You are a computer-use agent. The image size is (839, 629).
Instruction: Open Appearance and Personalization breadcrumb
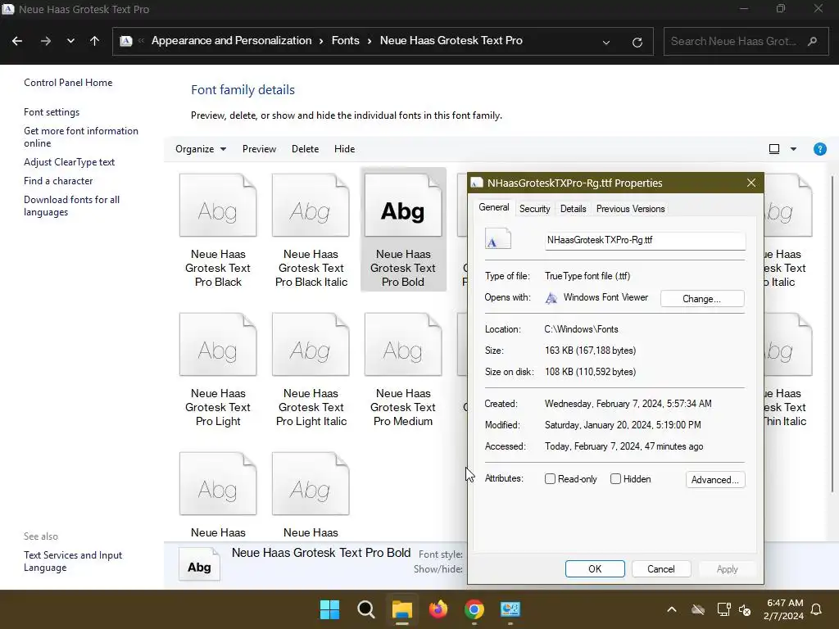(x=231, y=41)
